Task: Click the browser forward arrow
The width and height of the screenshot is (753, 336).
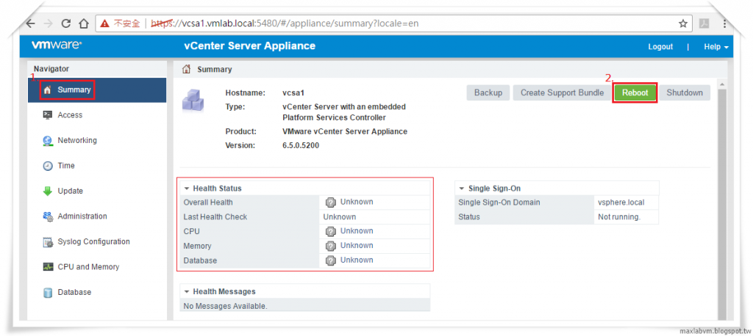Action: 48,23
